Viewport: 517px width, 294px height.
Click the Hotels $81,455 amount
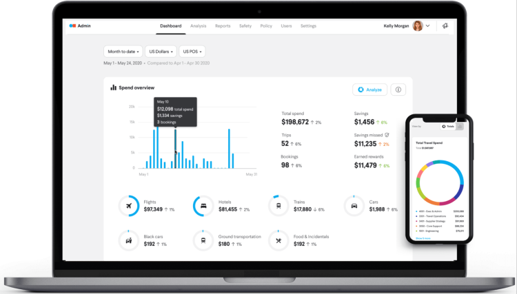228,209
